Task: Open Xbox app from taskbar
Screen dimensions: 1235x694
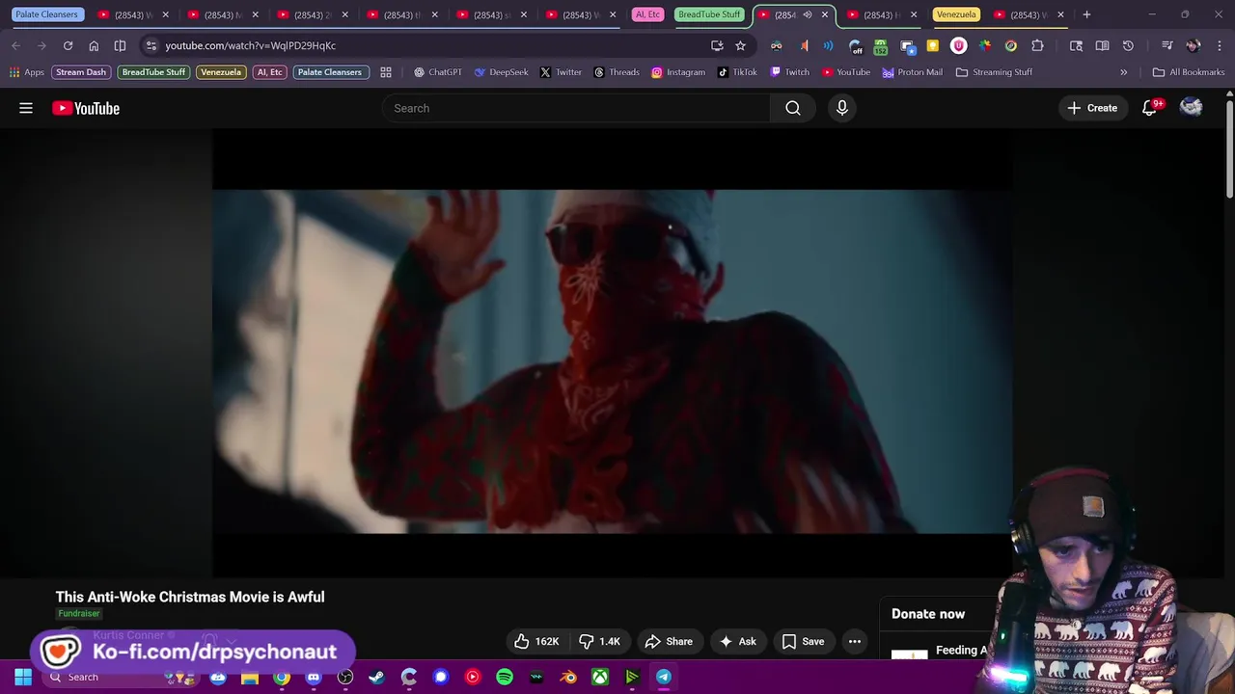Action: click(x=600, y=677)
